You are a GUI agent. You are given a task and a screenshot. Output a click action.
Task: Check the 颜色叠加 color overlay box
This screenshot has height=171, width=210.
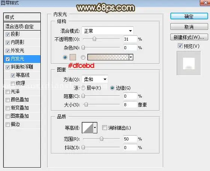click(x=7, y=100)
